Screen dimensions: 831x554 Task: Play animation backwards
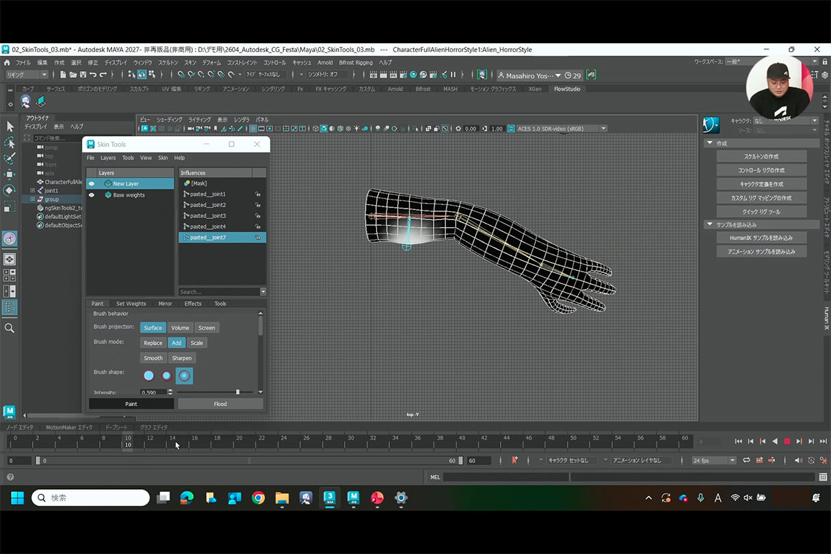click(775, 441)
